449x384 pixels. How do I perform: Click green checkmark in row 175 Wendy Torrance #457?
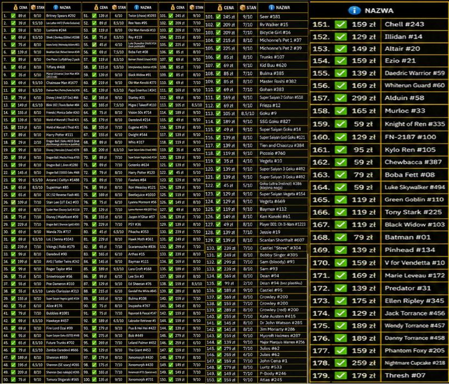[341, 326]
